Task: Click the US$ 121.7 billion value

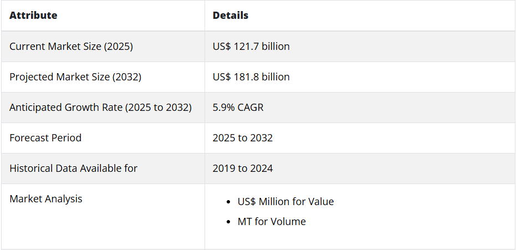Action: pos(251,47)
